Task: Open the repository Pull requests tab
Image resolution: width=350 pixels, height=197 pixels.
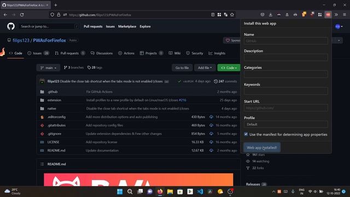Action: (70, 53)
